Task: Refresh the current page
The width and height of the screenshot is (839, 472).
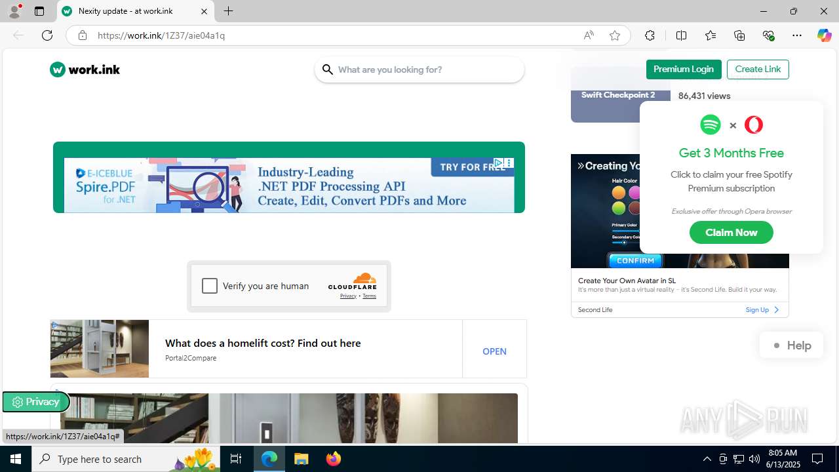Action: 47,35
